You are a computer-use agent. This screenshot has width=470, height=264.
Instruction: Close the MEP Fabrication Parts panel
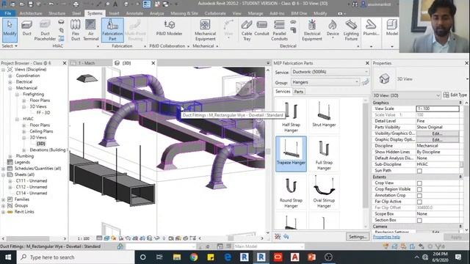pyautogui.click(x=367, y=63)
